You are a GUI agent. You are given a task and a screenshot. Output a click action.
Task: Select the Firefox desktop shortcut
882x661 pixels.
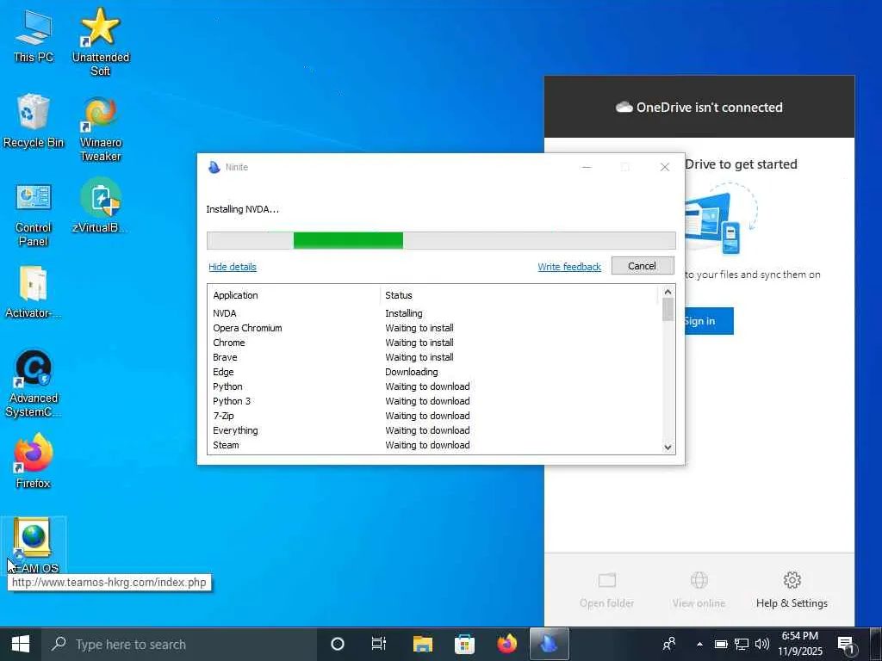coord(34,461)
